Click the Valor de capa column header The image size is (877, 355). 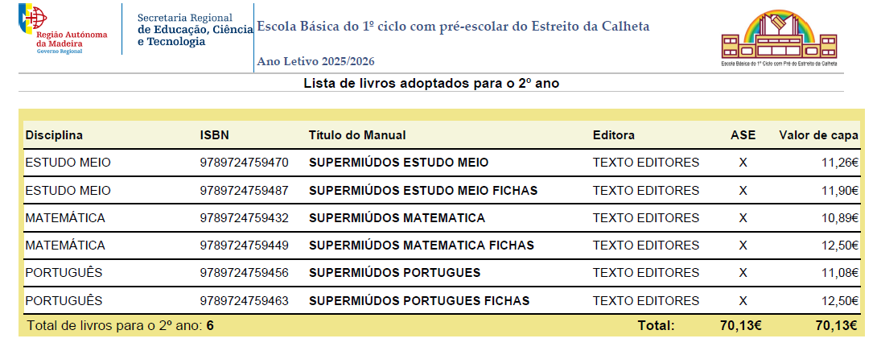(819, 135)
